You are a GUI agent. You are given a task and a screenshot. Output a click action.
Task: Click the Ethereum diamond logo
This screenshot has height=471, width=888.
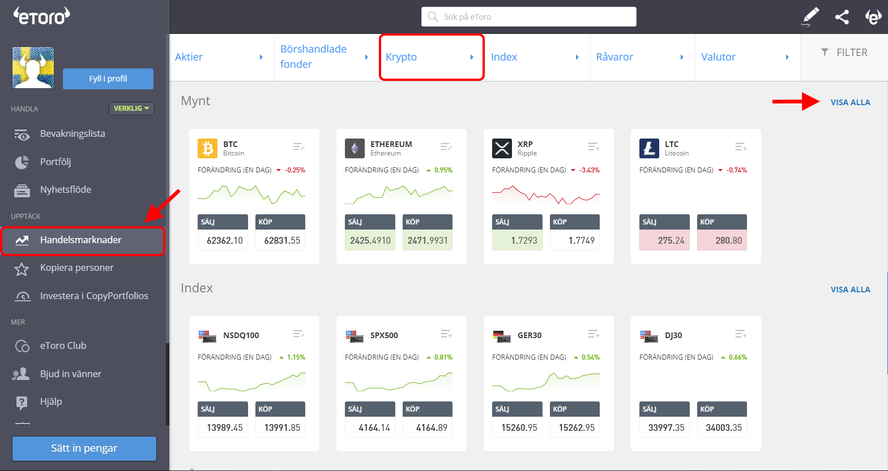(355, 149)
